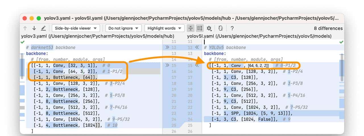Jump to next difference with down arrow
364x136 pixels.
point(34,28)
